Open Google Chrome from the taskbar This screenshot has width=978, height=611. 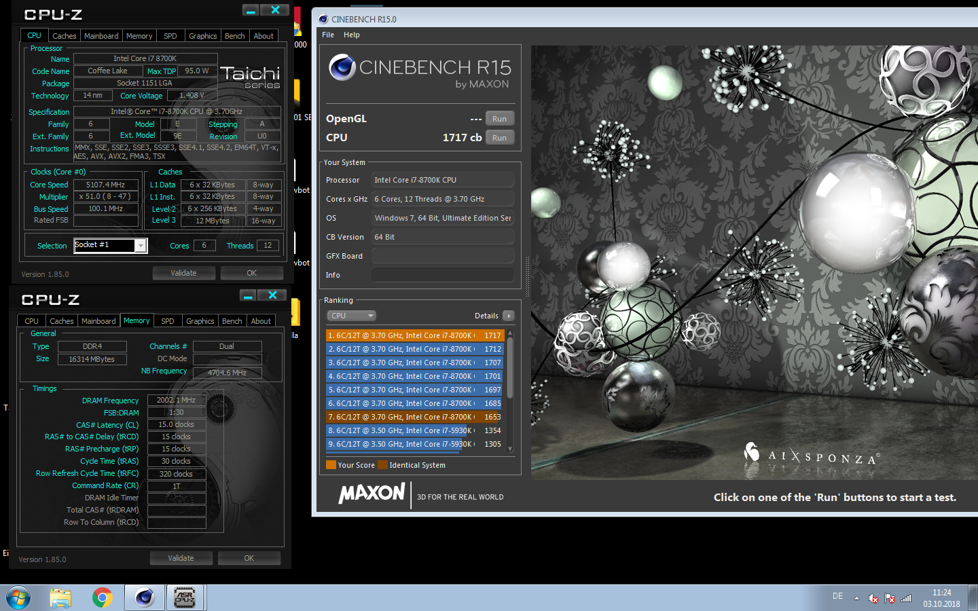103,598
